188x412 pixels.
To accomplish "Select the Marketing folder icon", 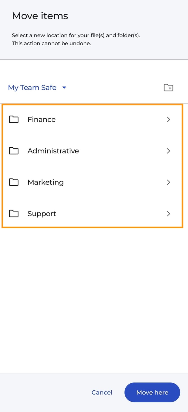I will click(14, 182).
